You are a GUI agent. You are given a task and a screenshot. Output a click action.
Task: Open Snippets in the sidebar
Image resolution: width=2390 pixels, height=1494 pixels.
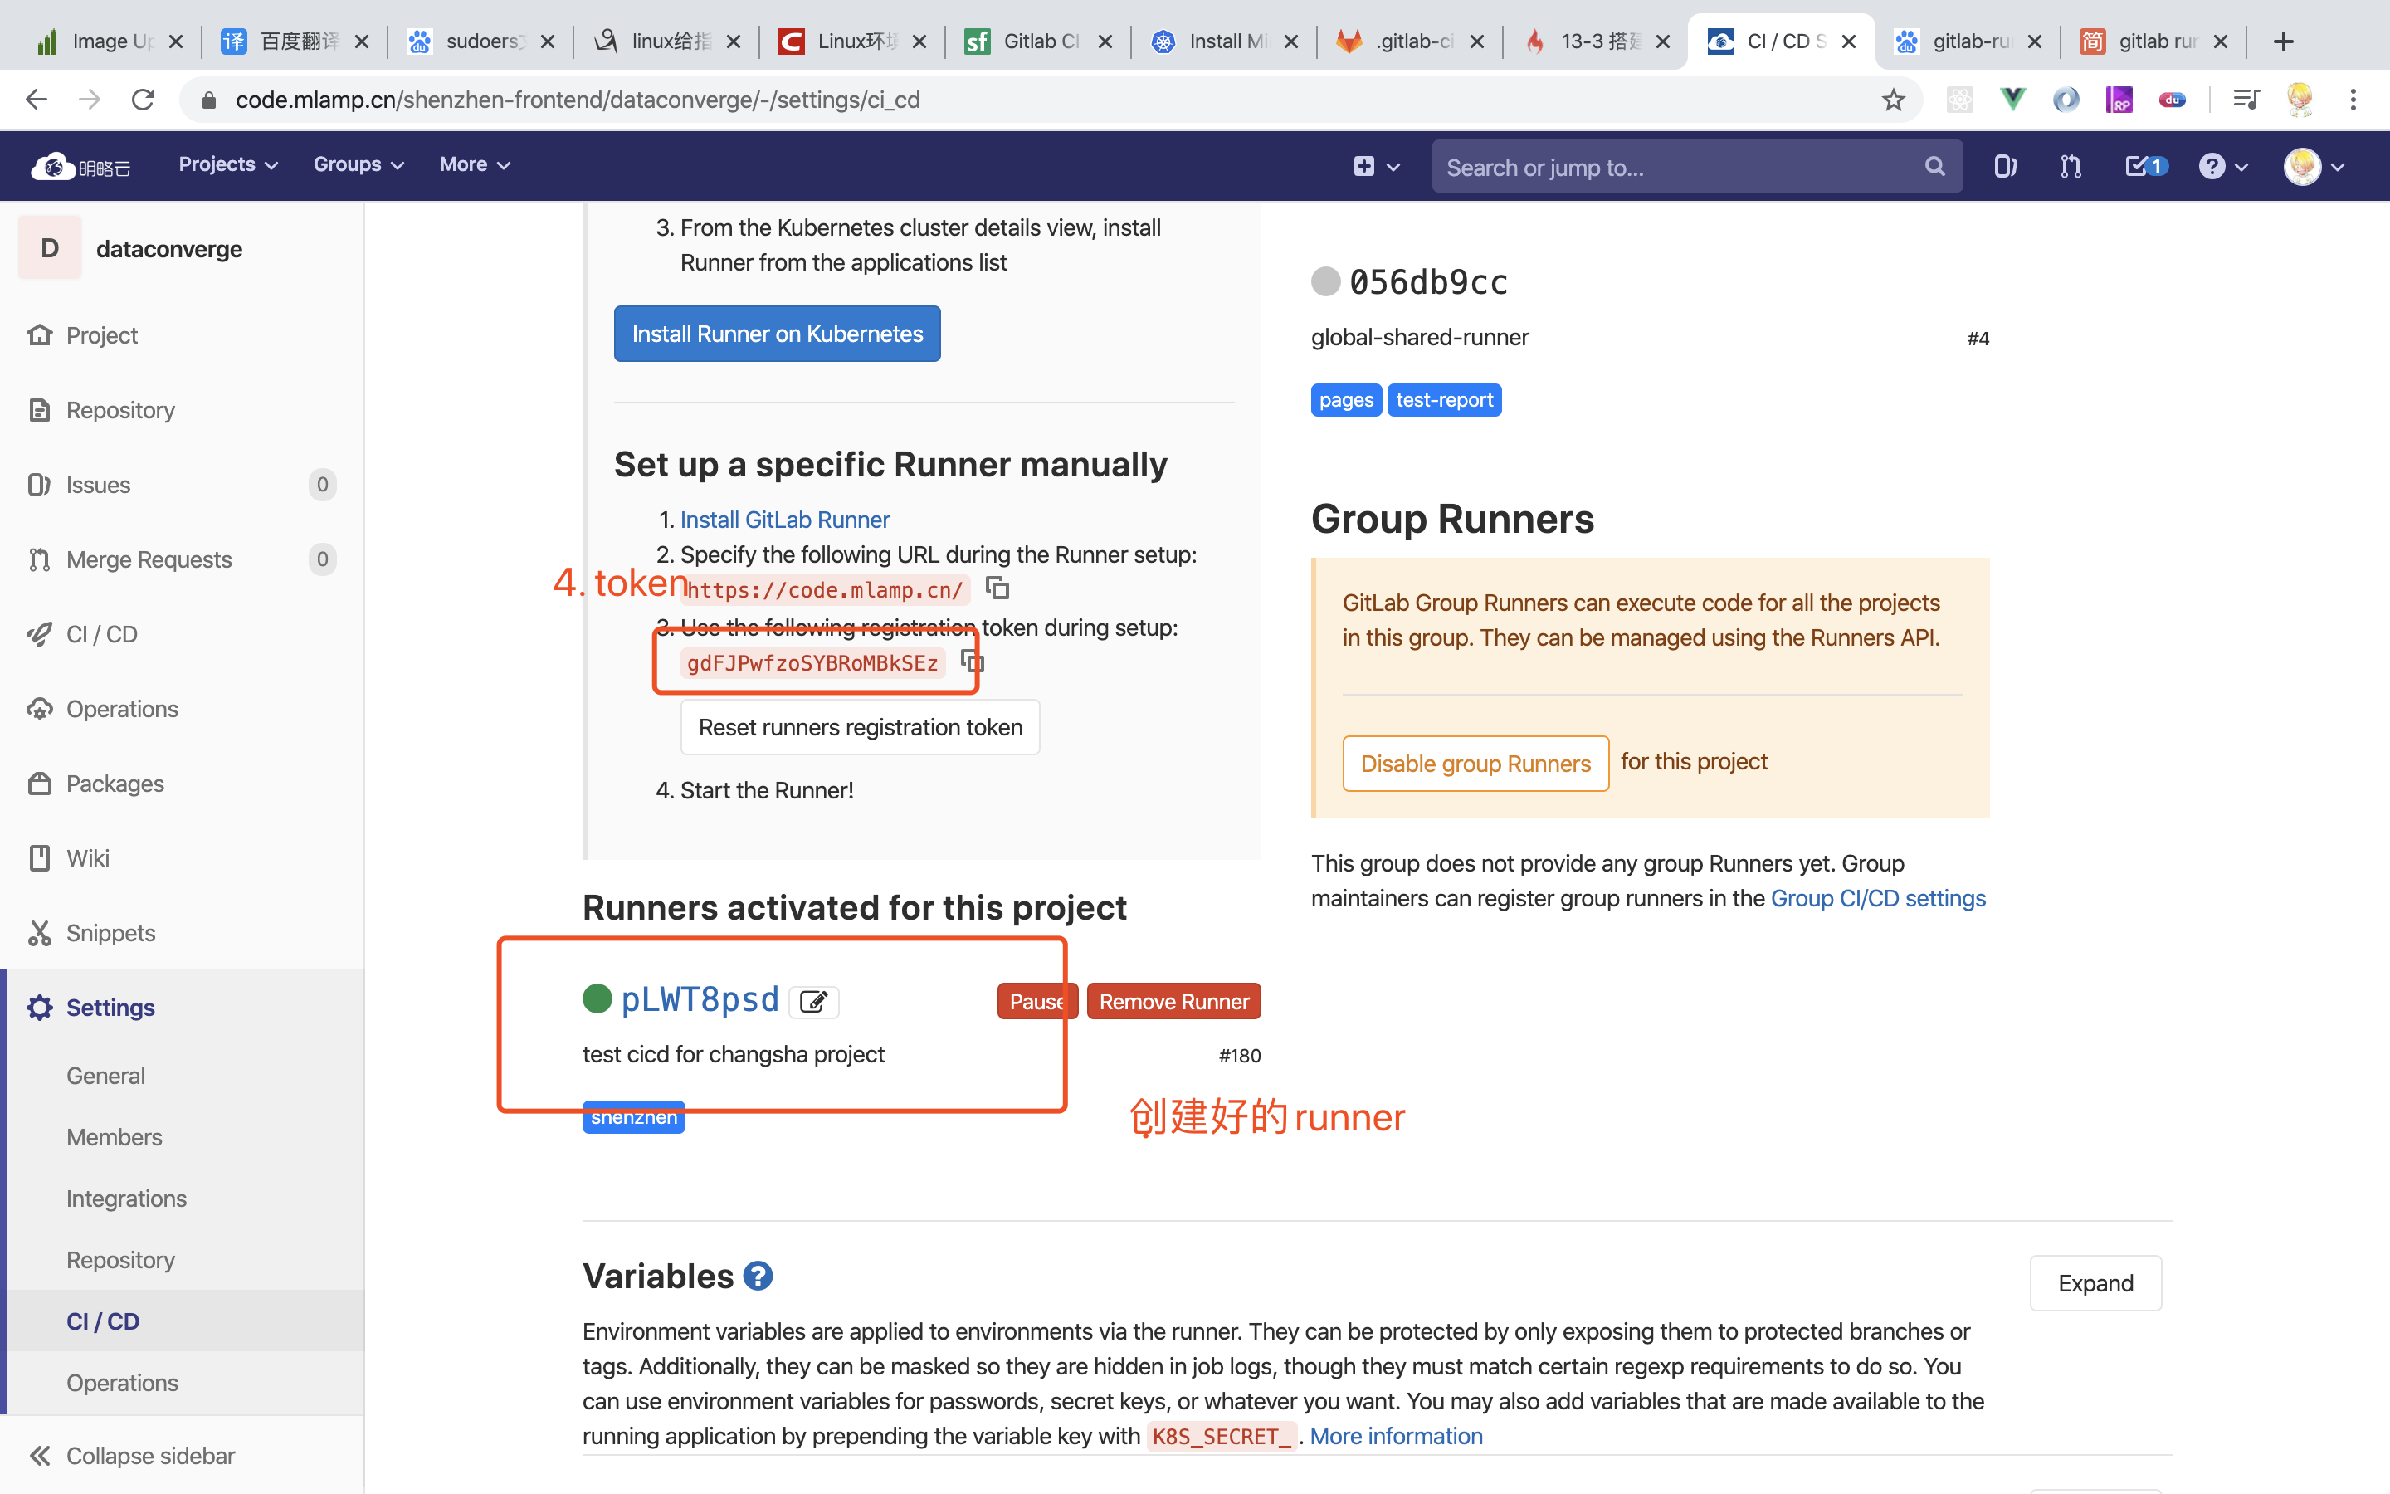(x=110, y=933)
